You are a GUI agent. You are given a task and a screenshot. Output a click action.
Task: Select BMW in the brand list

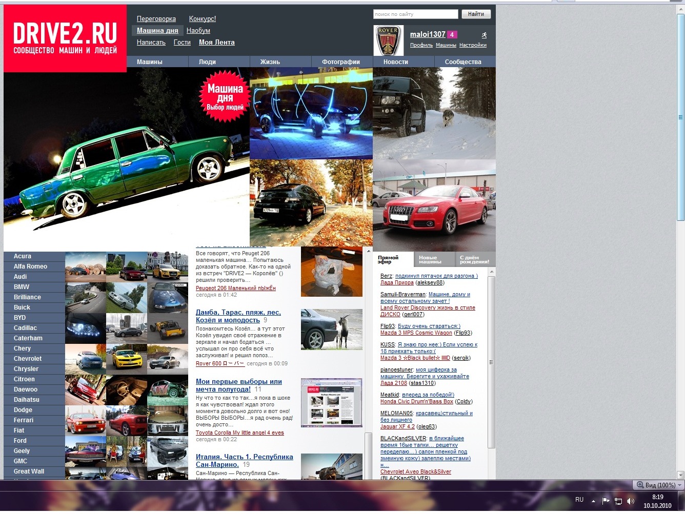pyautogui.click(x=34, y=287)
